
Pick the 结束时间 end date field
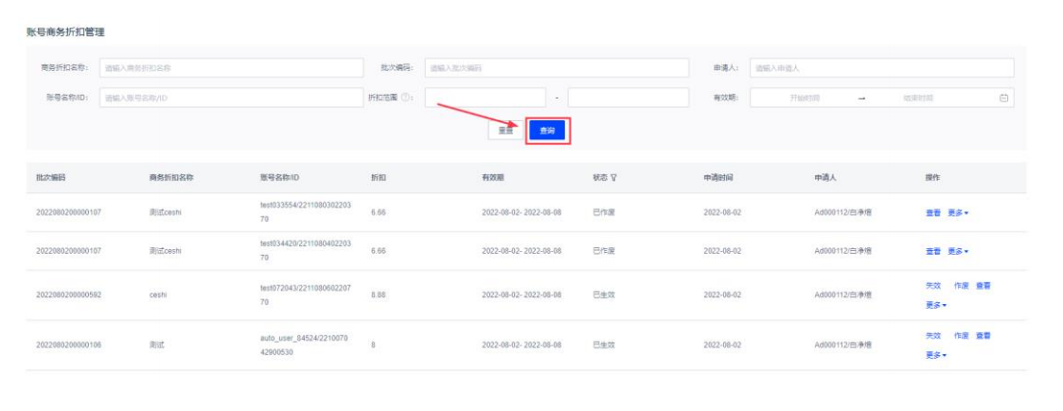[918, 98]
